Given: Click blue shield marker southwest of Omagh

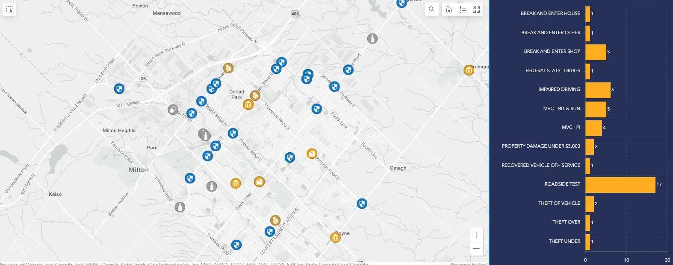Looking at the screenshot, I should [362, 204].
